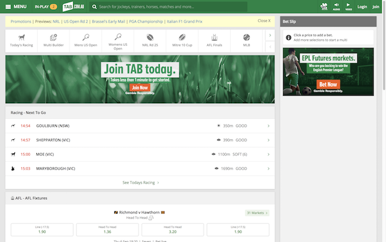Expand Shepparton row chevron
The height and width of the screenshot is (242, 386).
pyautogui.click(x=269, y=140)
